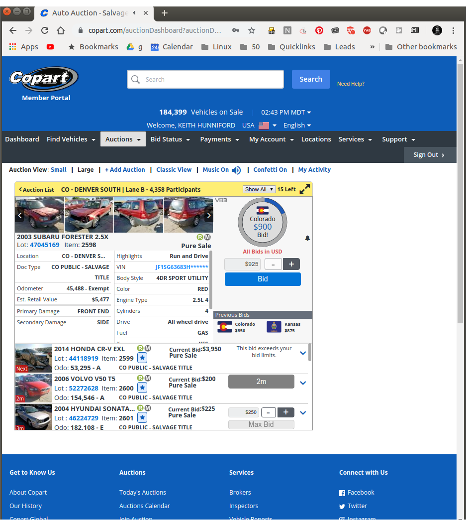The height and width of the screenshot is (526, 466).
Task: Increase Hyundai Sonata bid with plus
Action: click(286, 412)
